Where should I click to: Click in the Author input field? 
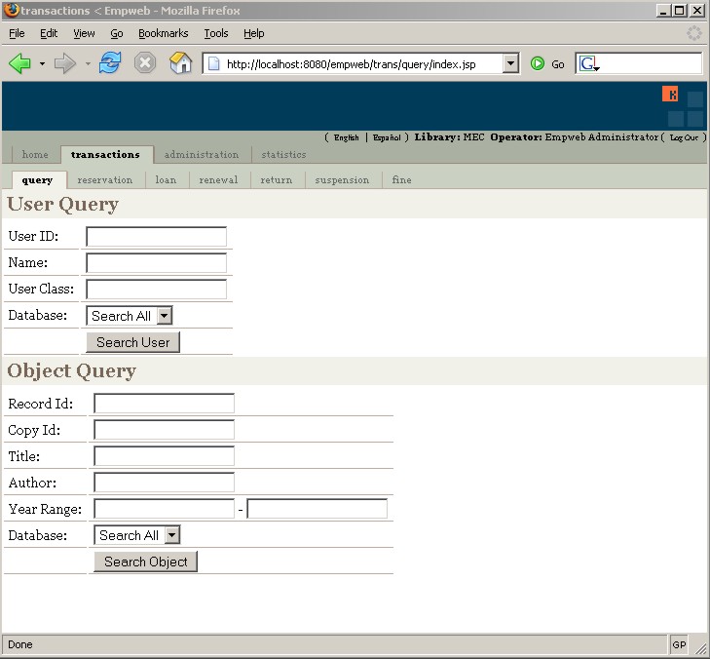[x=164, y=483]
